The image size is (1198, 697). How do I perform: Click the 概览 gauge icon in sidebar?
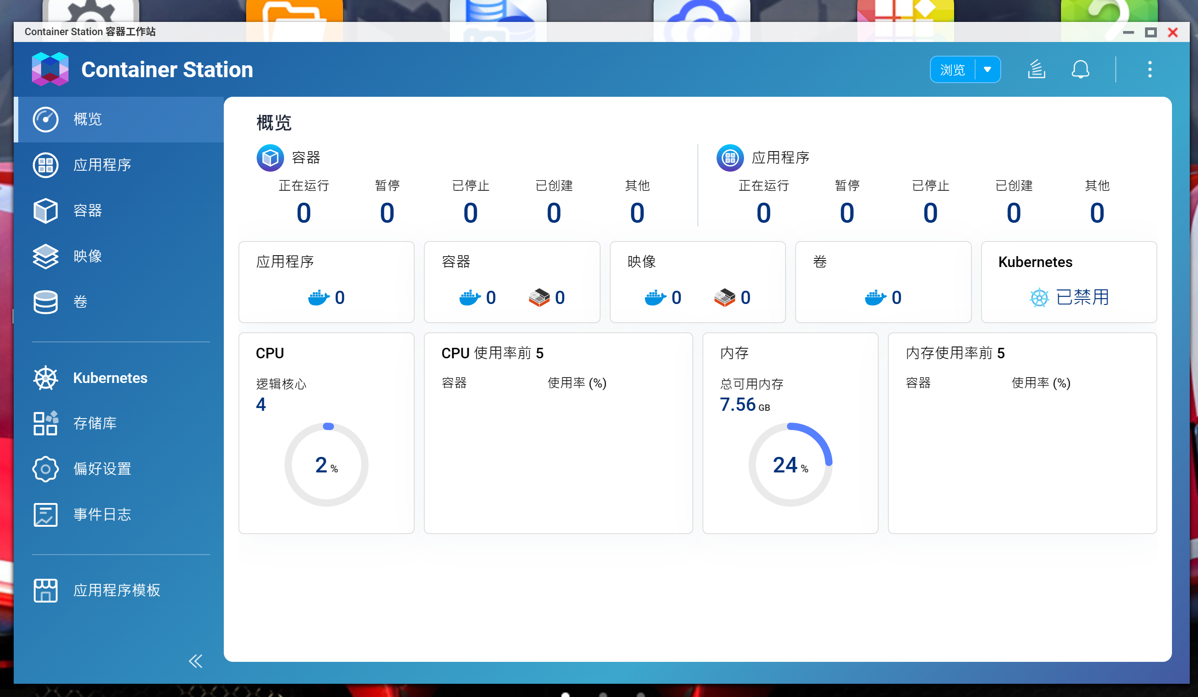click(x=46, y=119)
